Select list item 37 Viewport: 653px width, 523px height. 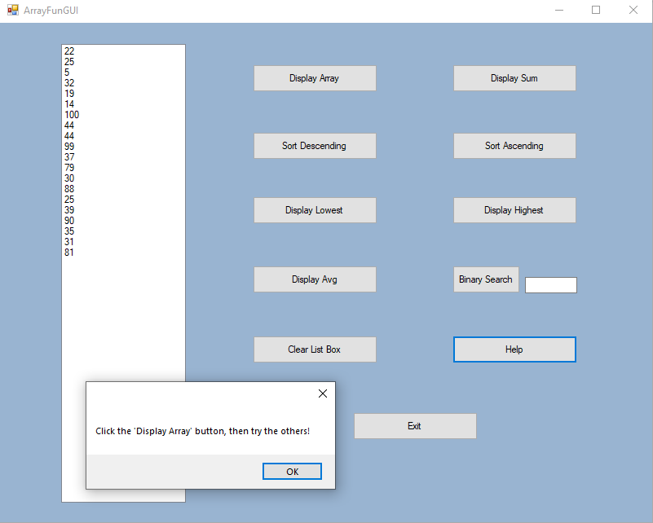[123, 157]
